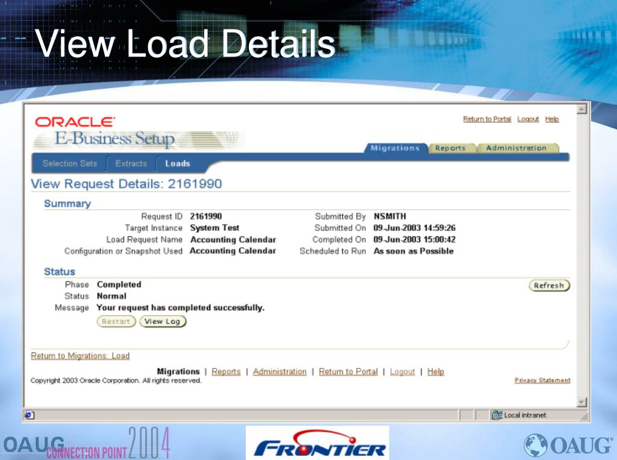
Task: Click the Load Request Name value Accounting Calendar
Action: pos(233,240)
